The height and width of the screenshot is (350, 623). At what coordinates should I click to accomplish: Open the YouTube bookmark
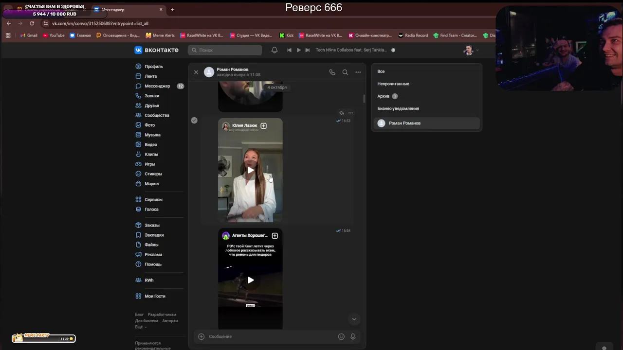tap(54, 35)
